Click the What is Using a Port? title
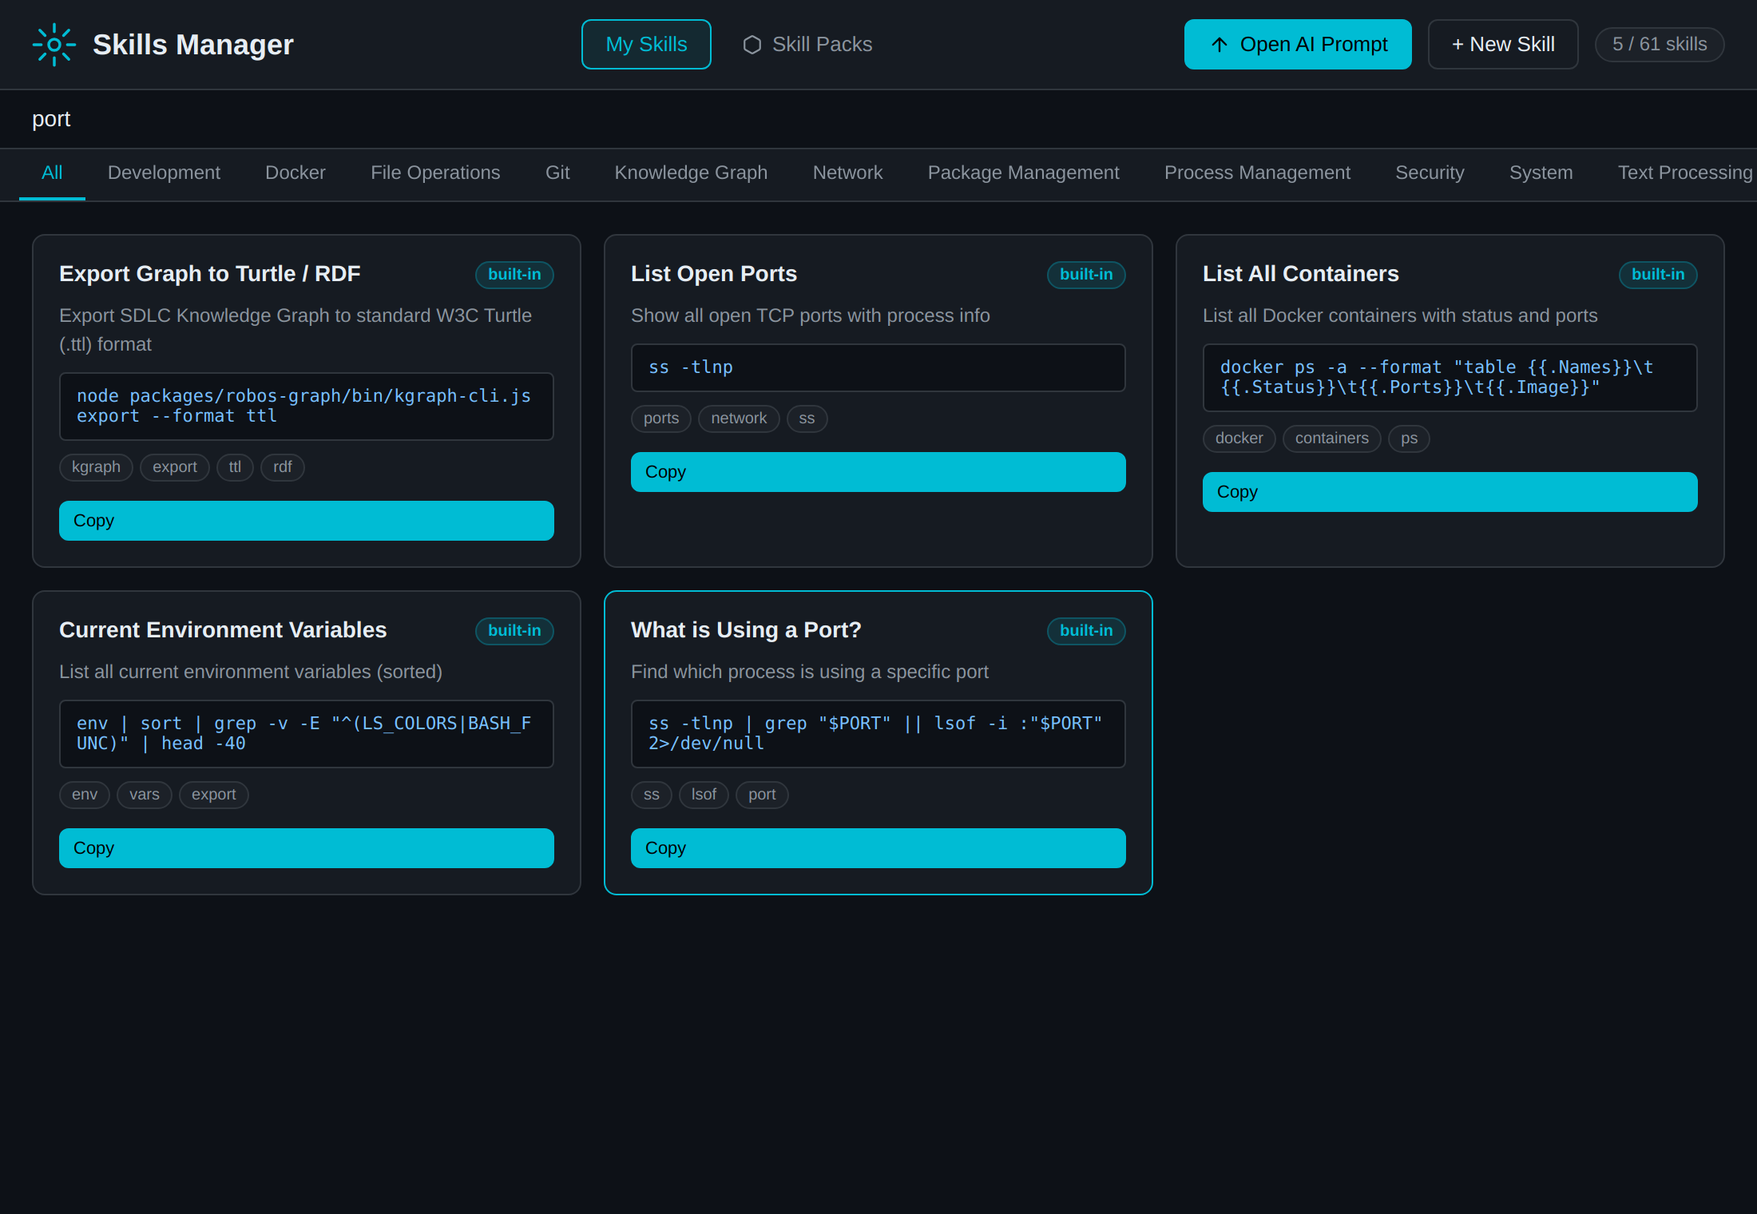 coord(746,630)
